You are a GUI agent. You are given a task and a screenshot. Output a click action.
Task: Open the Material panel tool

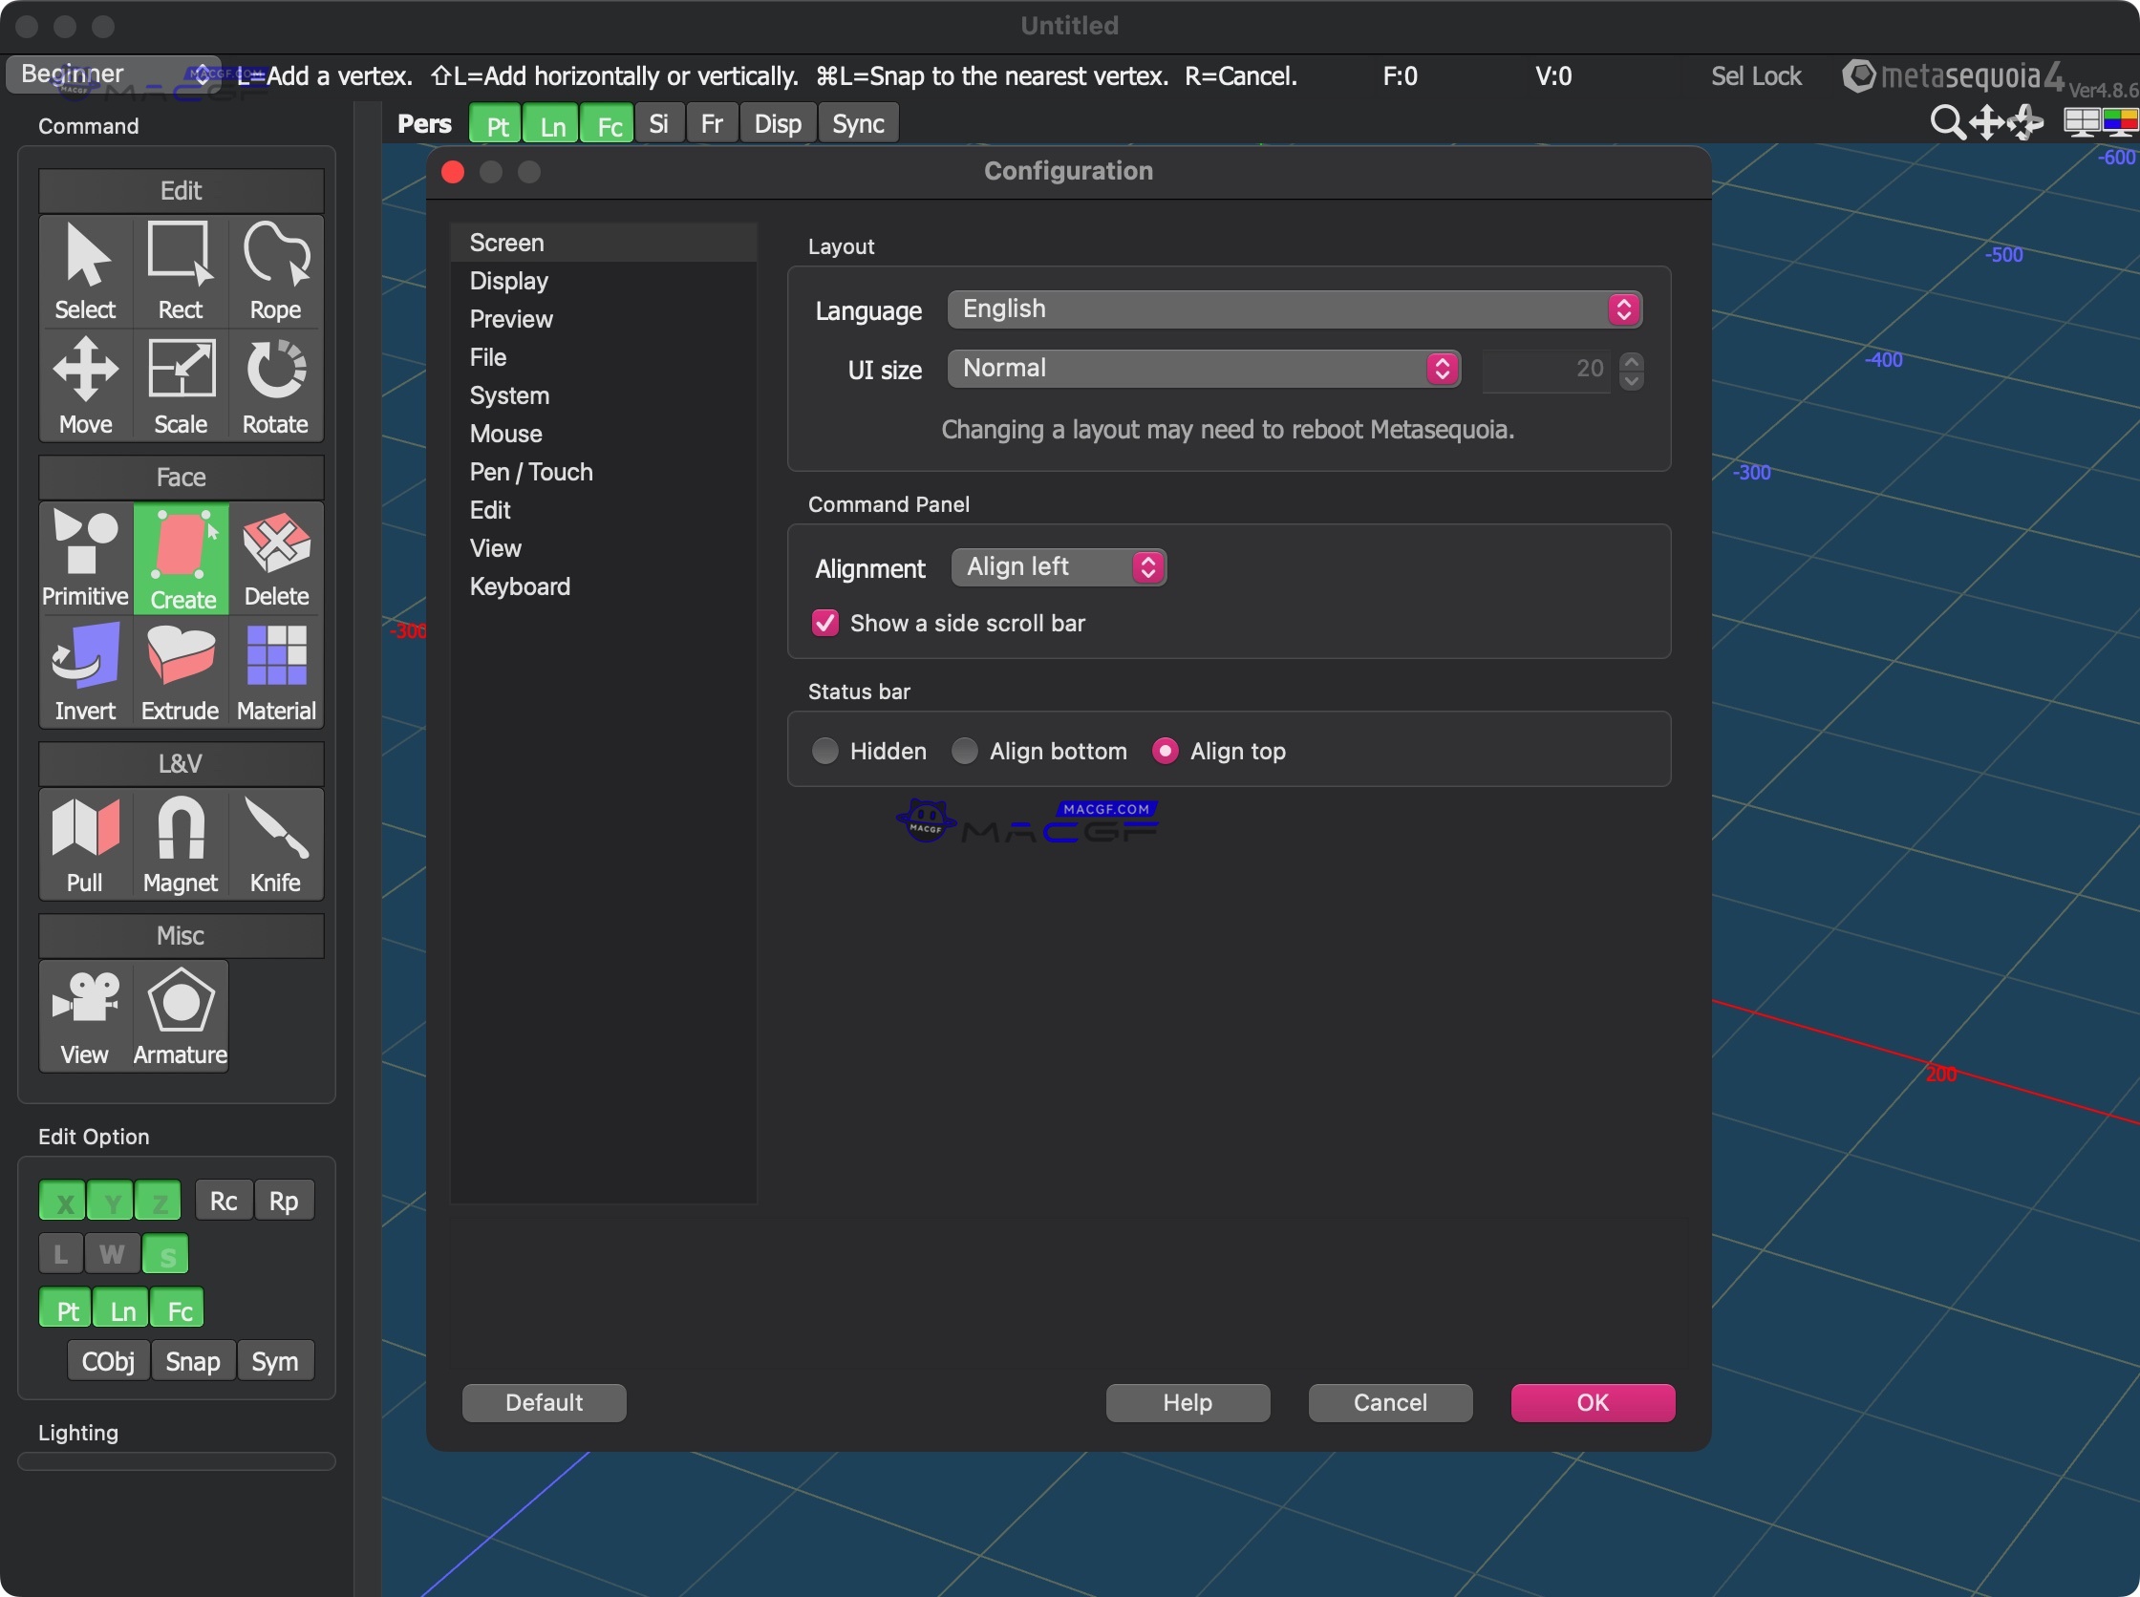(x=274, y=671)
